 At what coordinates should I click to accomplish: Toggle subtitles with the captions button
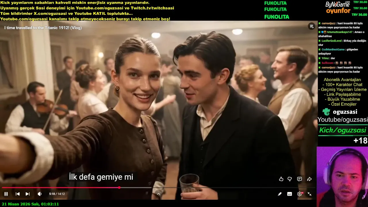point(290,194)
